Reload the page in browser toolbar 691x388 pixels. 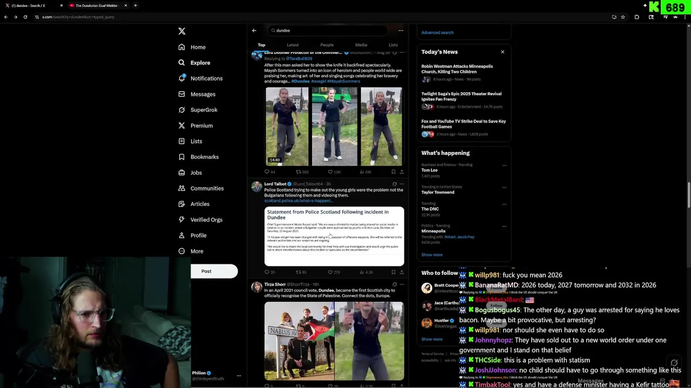[25, 17]
